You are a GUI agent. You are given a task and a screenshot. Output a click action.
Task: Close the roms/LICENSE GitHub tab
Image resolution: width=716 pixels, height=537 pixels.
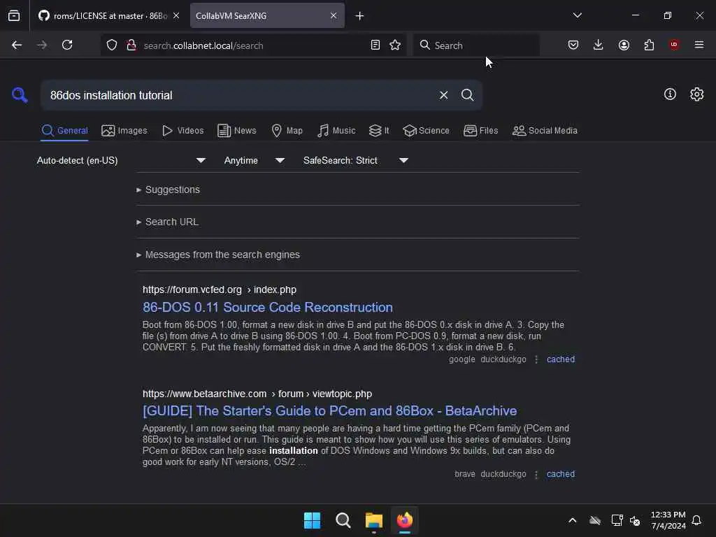(176, 15)
